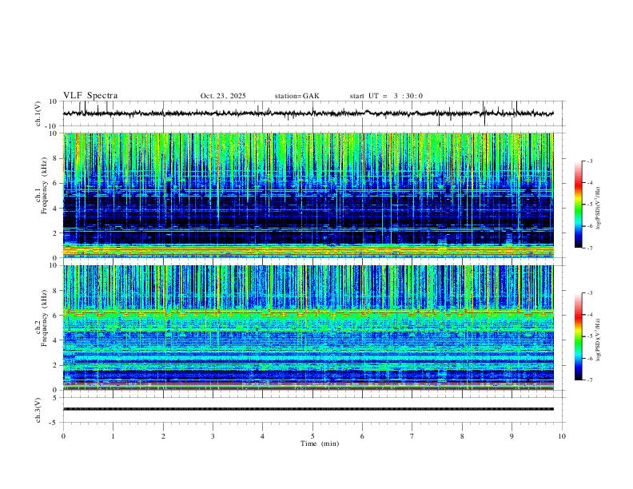Screen dimensions: 633x489
Task: Click tick label "5" on the time axis
Action: tap(313, 436)
